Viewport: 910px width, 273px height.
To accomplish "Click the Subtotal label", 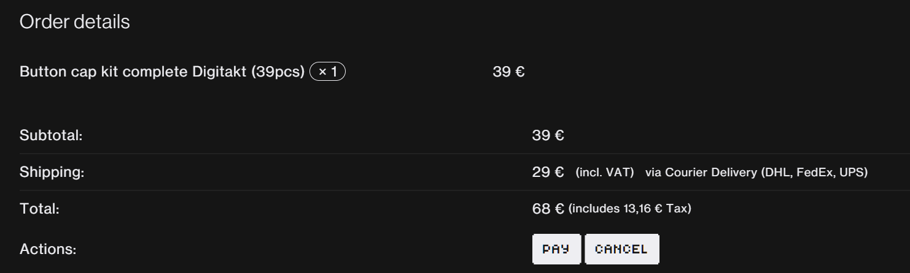I will (x=51, y=136).
